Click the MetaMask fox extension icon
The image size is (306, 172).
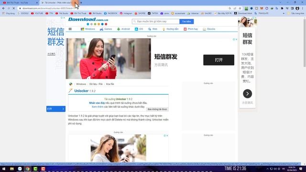(262, 9)
